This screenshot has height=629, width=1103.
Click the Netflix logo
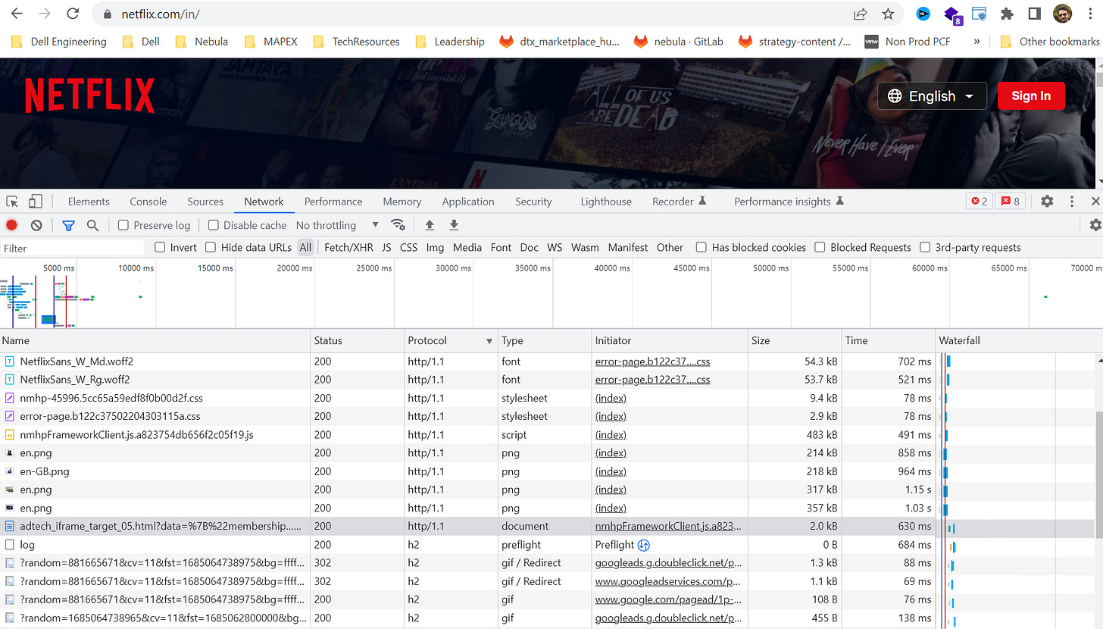tap(89, 96)
